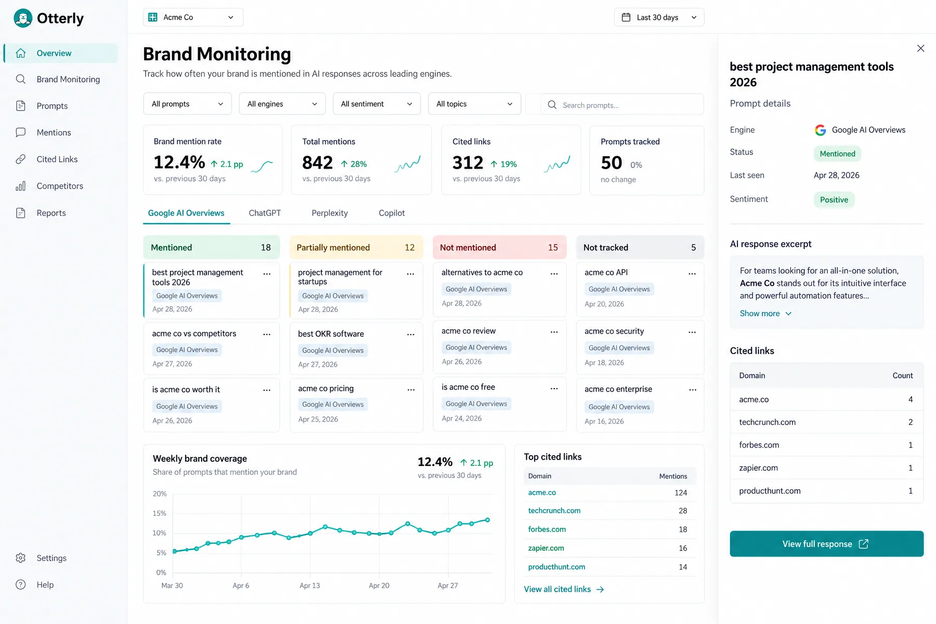This screenshot has width=936, height=624.
Task: Click the Prompts document icon in sidebar
Action: pyautogui.click(x=21, y=106)
